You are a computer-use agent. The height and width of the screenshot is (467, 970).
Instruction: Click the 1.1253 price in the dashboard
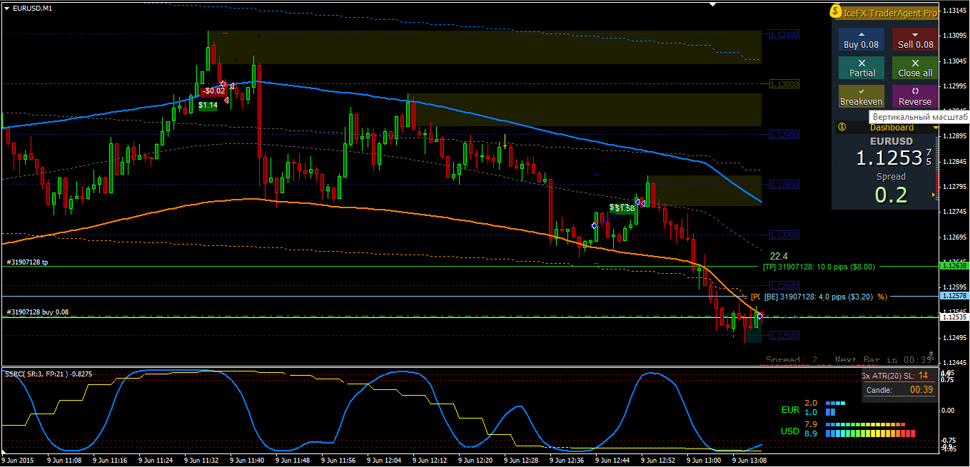point(889,158)
